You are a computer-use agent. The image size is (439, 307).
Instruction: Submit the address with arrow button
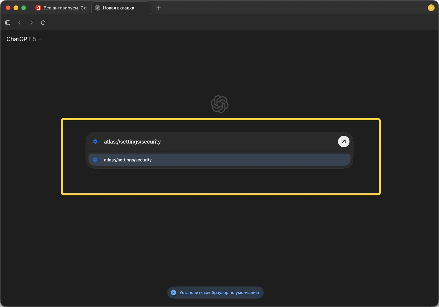(x=344, y=142)
